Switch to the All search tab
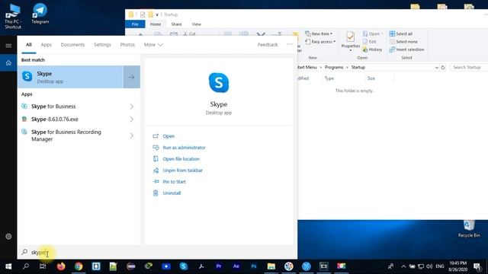Screen dimensions: 488x274 point(29,45)
